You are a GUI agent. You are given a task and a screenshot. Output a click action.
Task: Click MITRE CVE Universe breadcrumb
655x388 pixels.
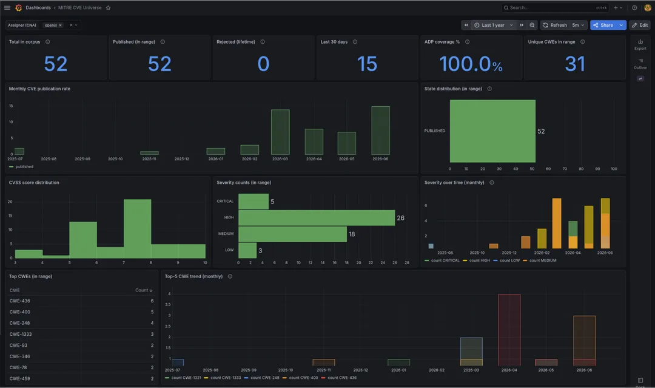[x=80, y=7]
